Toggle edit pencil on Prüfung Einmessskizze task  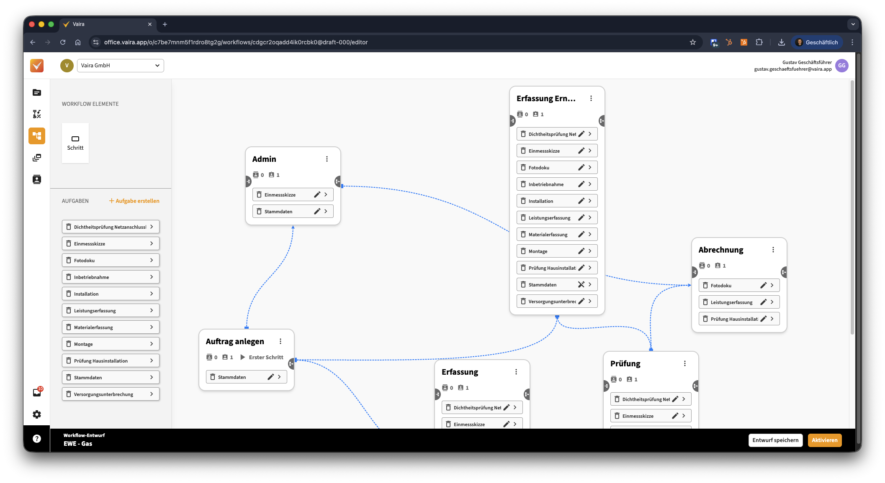[x=675, y=416]
